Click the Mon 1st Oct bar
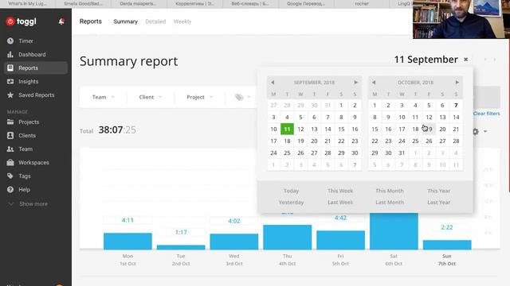 (x=127, y=242)
